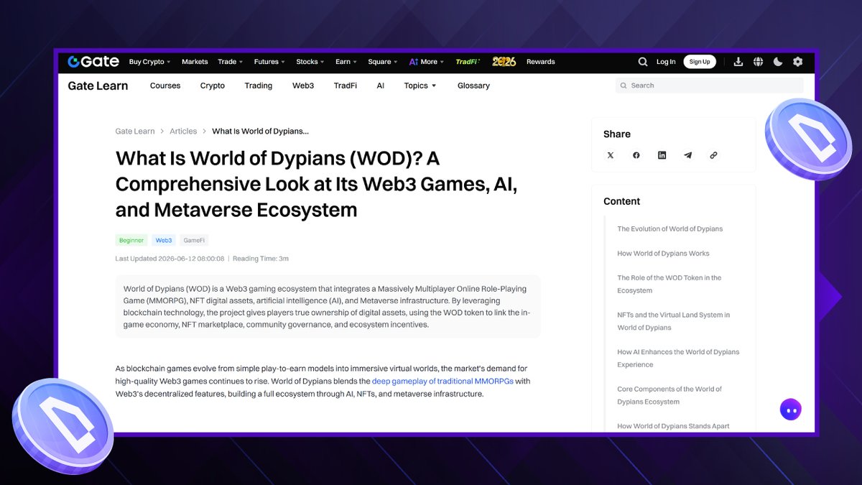862x485 pixels.
Task: Expand the Topics dropdown
Action: point(420,86)
